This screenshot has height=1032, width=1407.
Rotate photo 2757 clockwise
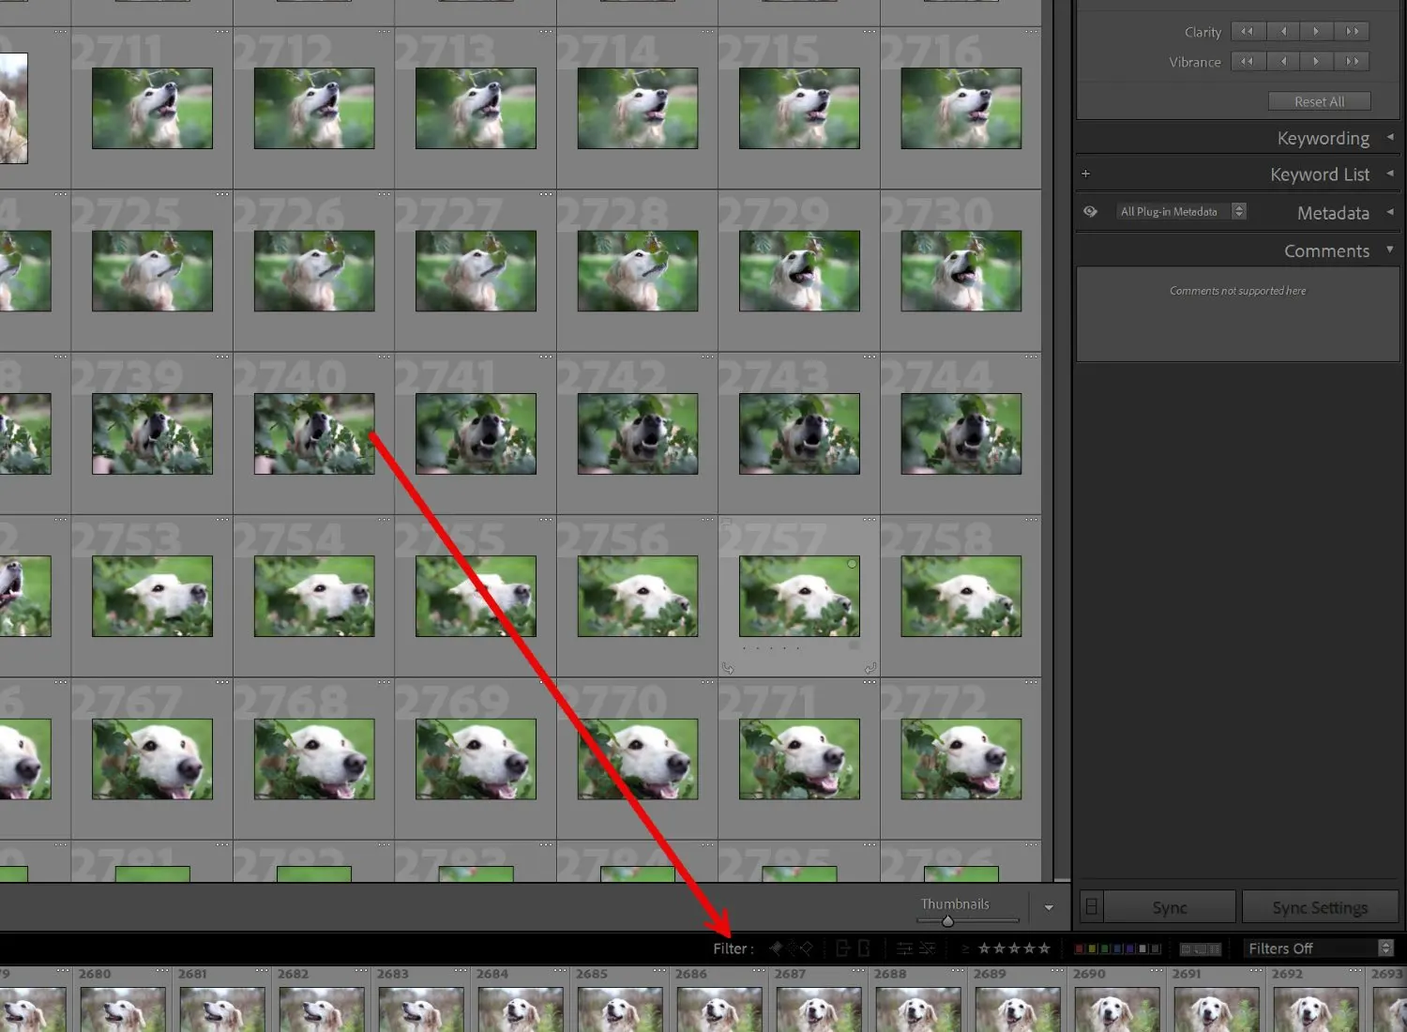(870, 668)
